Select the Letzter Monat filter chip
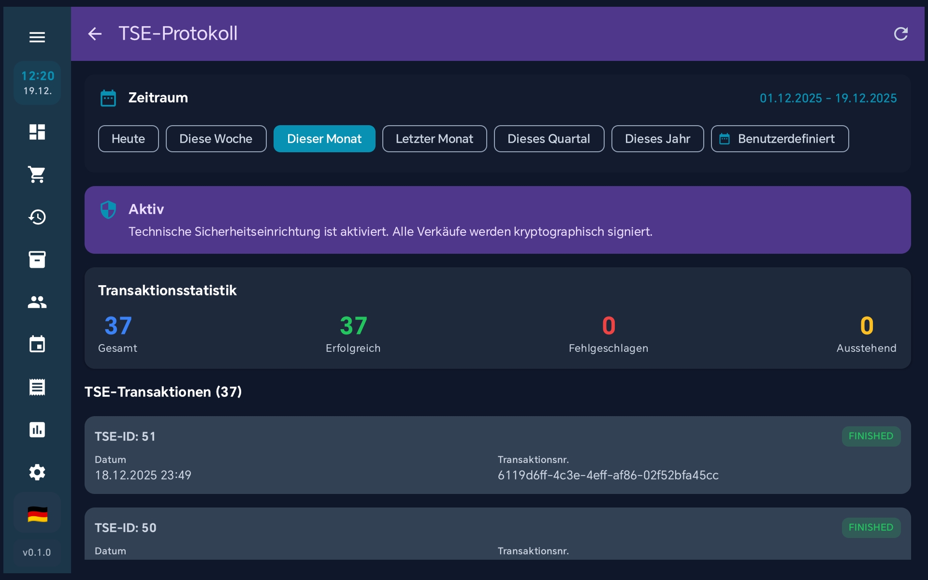 tap(434, 139)
